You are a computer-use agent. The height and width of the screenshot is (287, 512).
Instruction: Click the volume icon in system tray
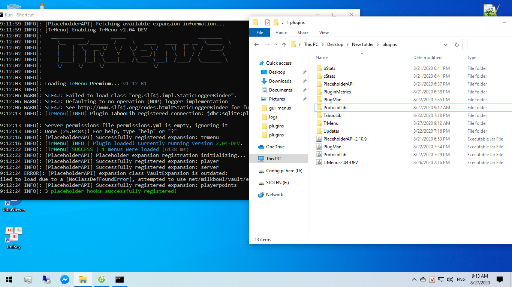point(450,280)
